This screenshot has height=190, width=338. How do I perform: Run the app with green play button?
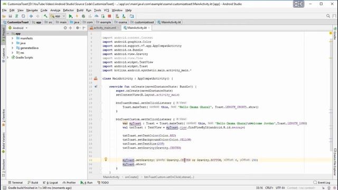[70, 16]
